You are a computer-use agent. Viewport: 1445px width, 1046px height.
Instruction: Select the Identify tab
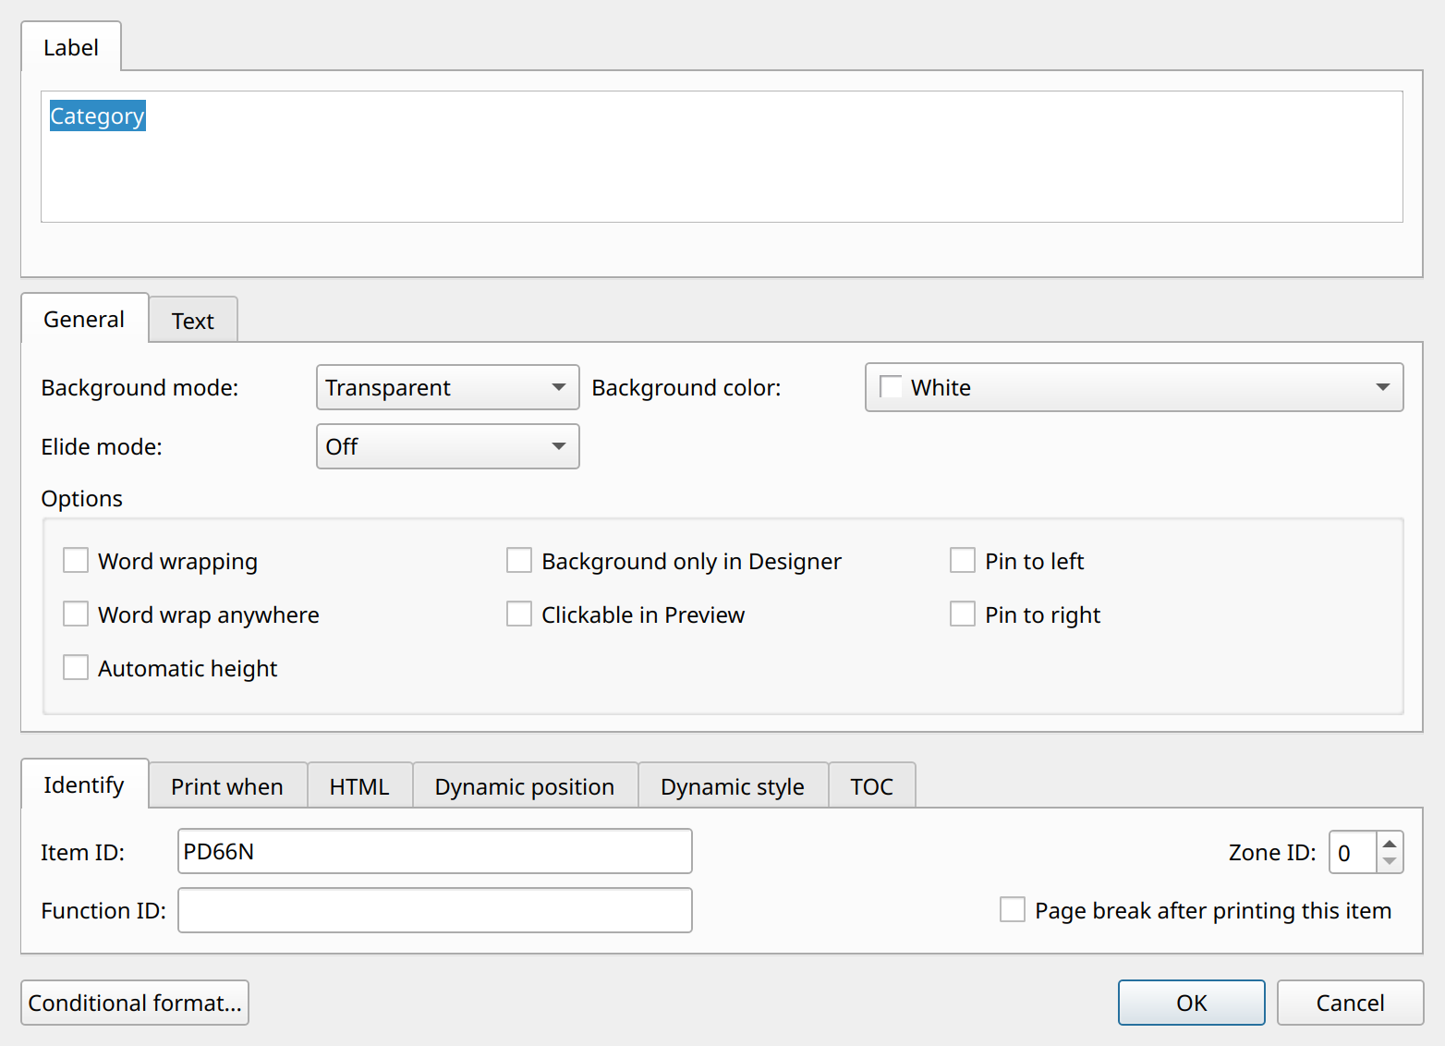(x=84, y=784)
